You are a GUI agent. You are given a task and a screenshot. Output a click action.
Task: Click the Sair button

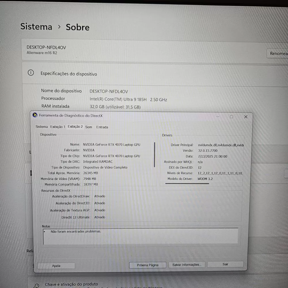226,264
